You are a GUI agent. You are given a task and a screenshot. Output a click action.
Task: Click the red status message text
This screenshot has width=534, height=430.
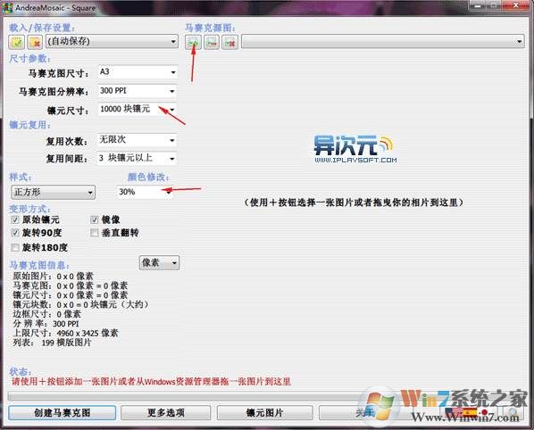[151, 381]
